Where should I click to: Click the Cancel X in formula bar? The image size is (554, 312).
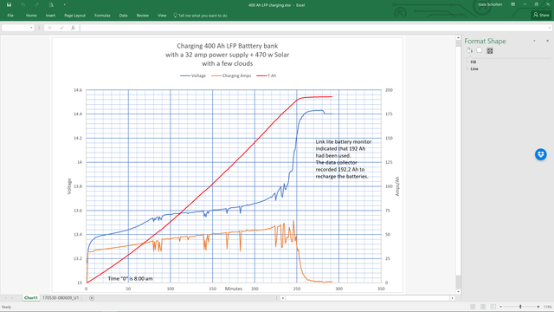[x=49, y=28]
